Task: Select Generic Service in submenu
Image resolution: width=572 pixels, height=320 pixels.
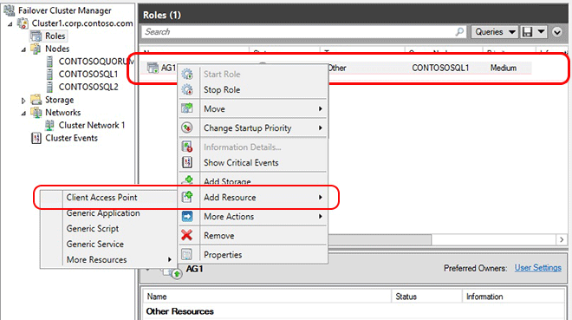Action: click(x=108, y=244)
